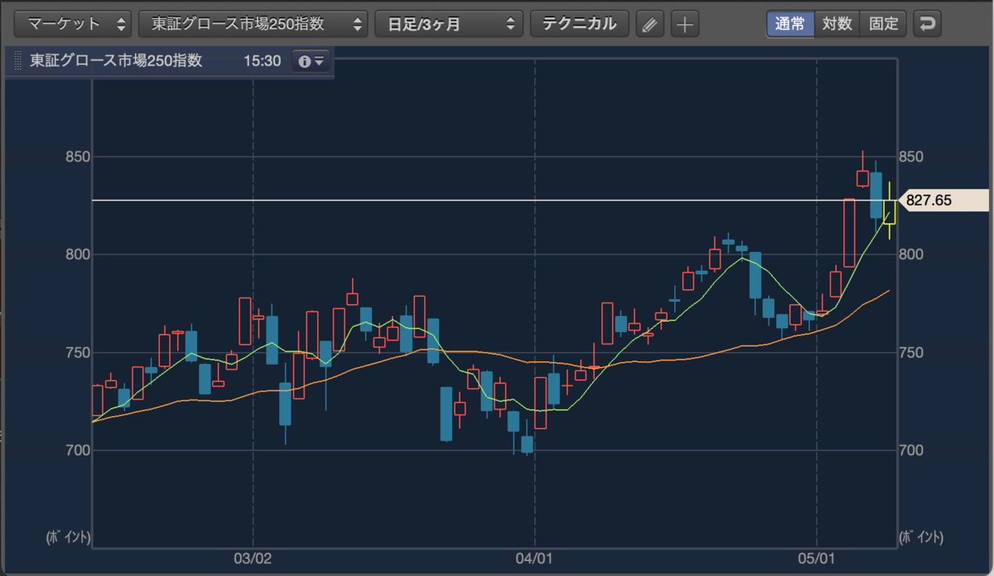Click the 03/02 date axis label
This screenshot has height=576, width=994.
point(253,559)
